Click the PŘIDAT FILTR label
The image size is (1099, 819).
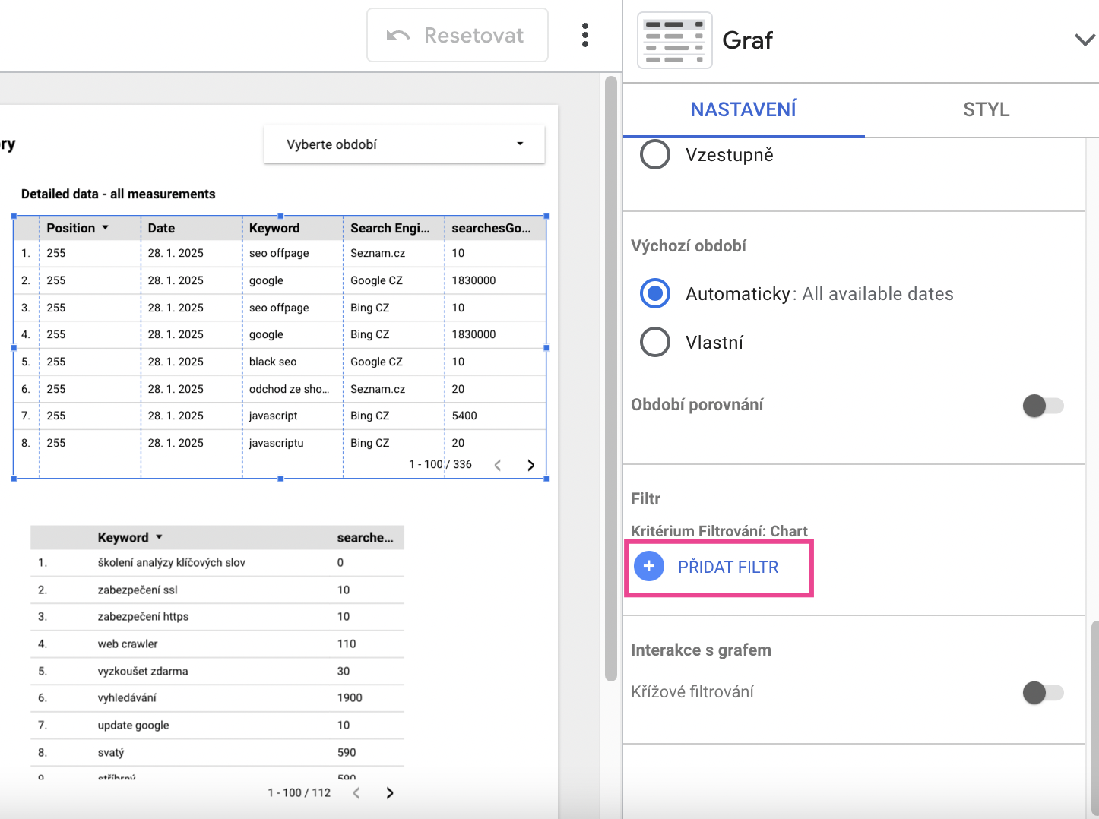pos(728,568)
